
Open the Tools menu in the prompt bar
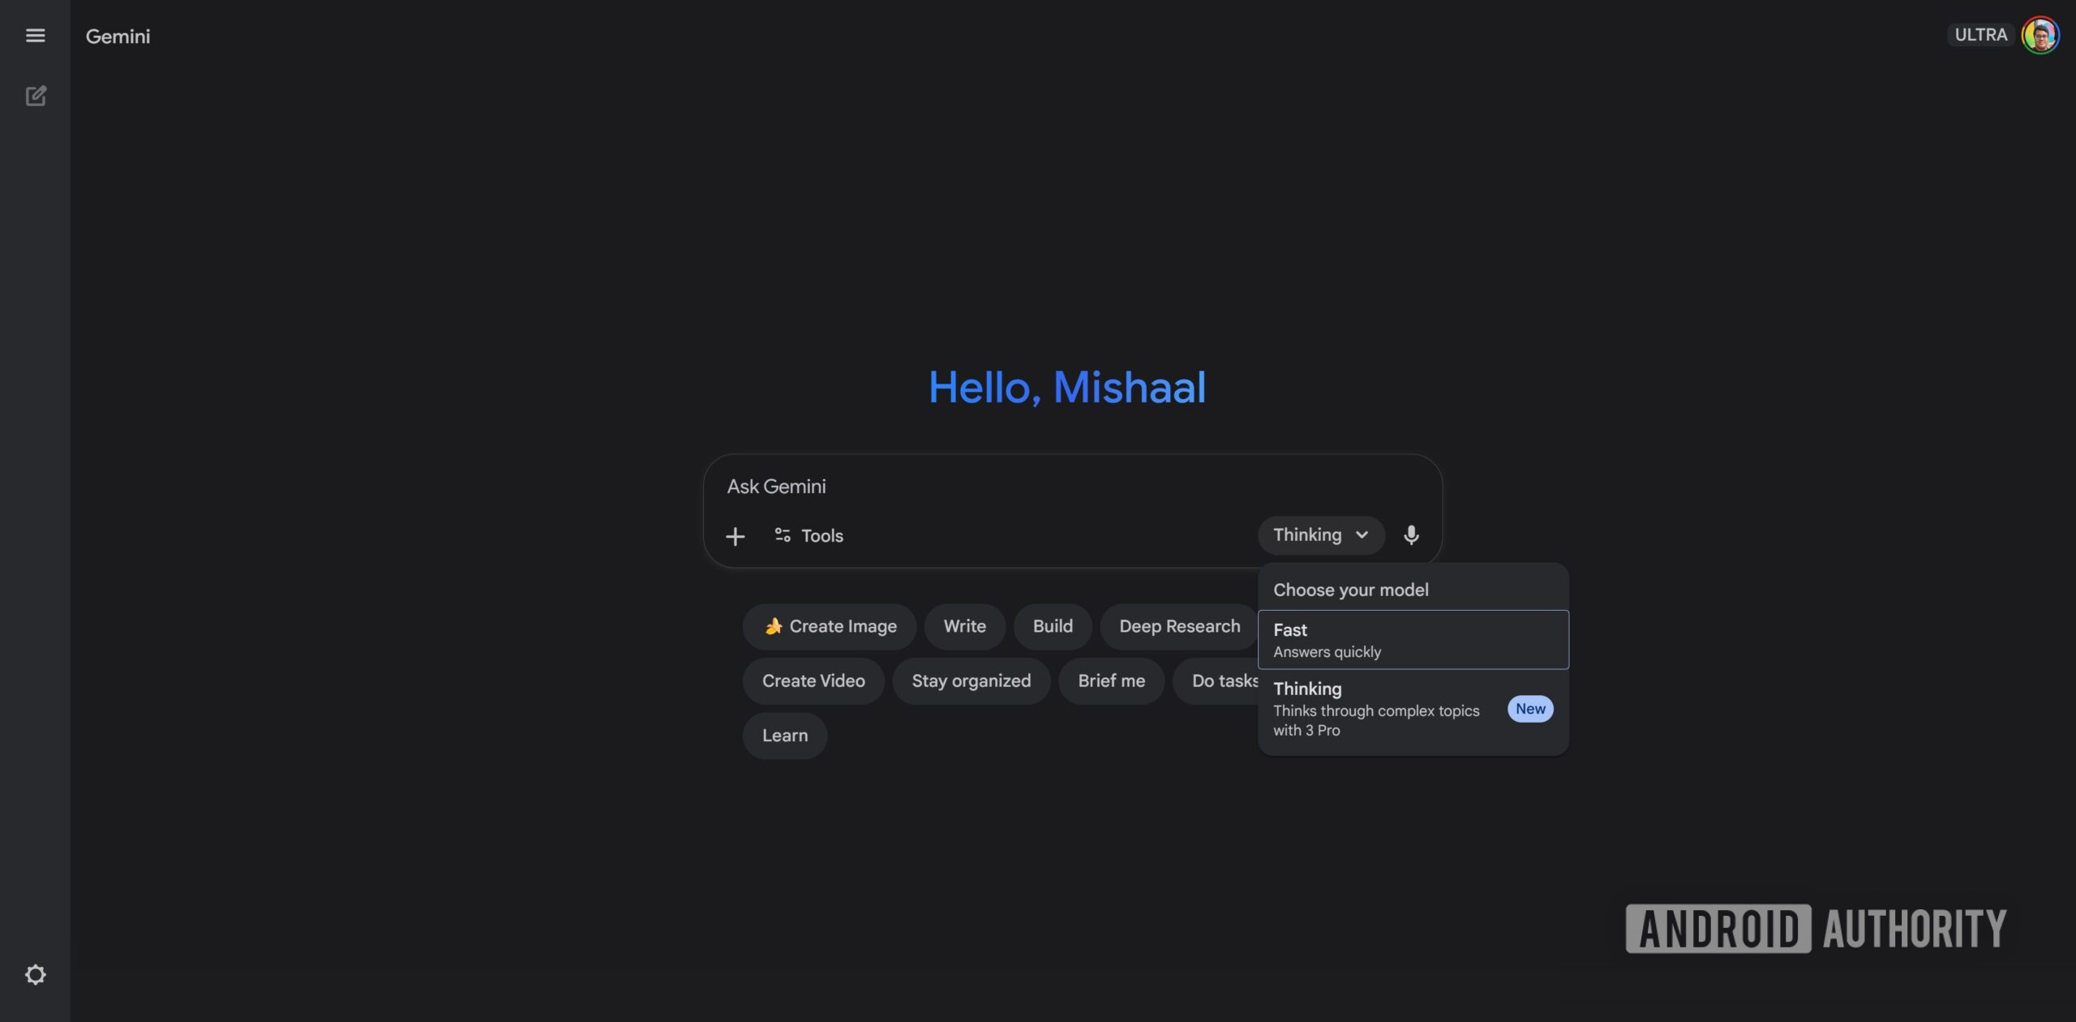pos(809,535)
